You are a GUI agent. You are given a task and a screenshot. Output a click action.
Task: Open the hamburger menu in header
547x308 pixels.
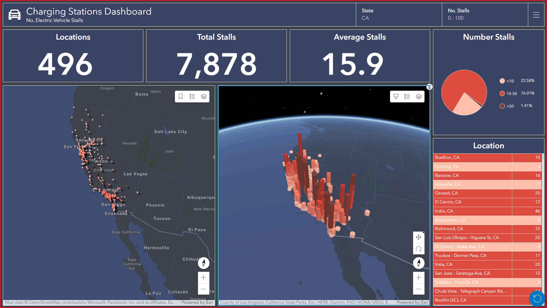(536, 15)
